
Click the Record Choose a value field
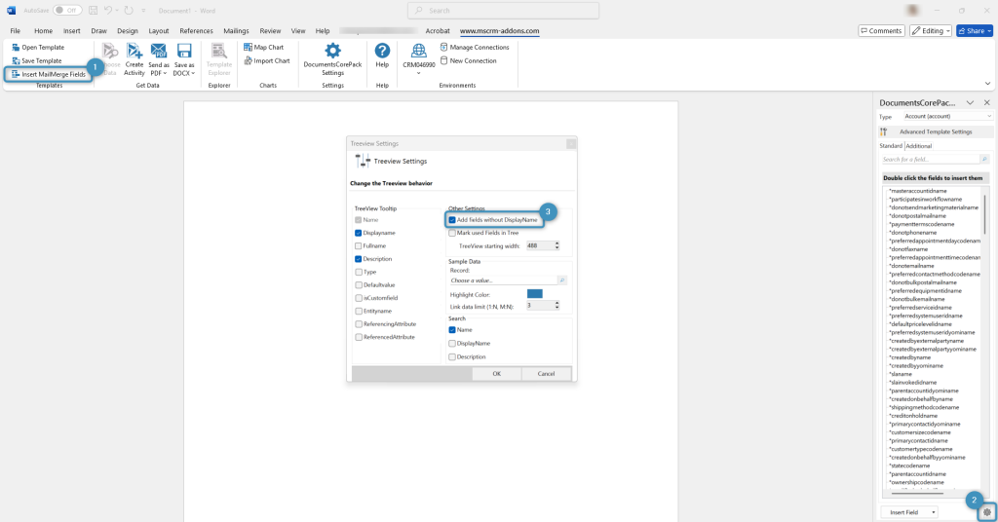(x=503, y=280)
